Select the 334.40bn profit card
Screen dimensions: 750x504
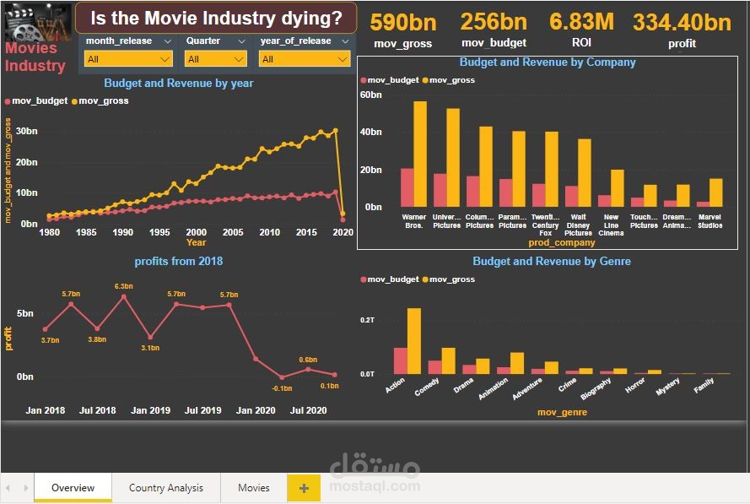(682, 30)
